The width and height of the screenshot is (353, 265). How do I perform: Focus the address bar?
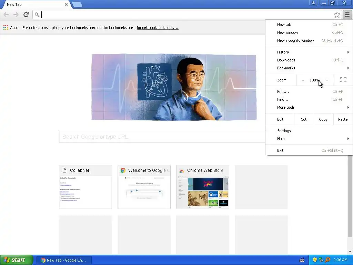pos(187,14)
